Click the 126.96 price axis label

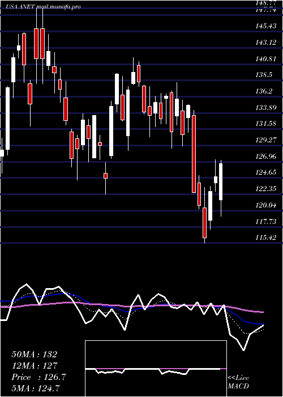(x=267, y=157)
